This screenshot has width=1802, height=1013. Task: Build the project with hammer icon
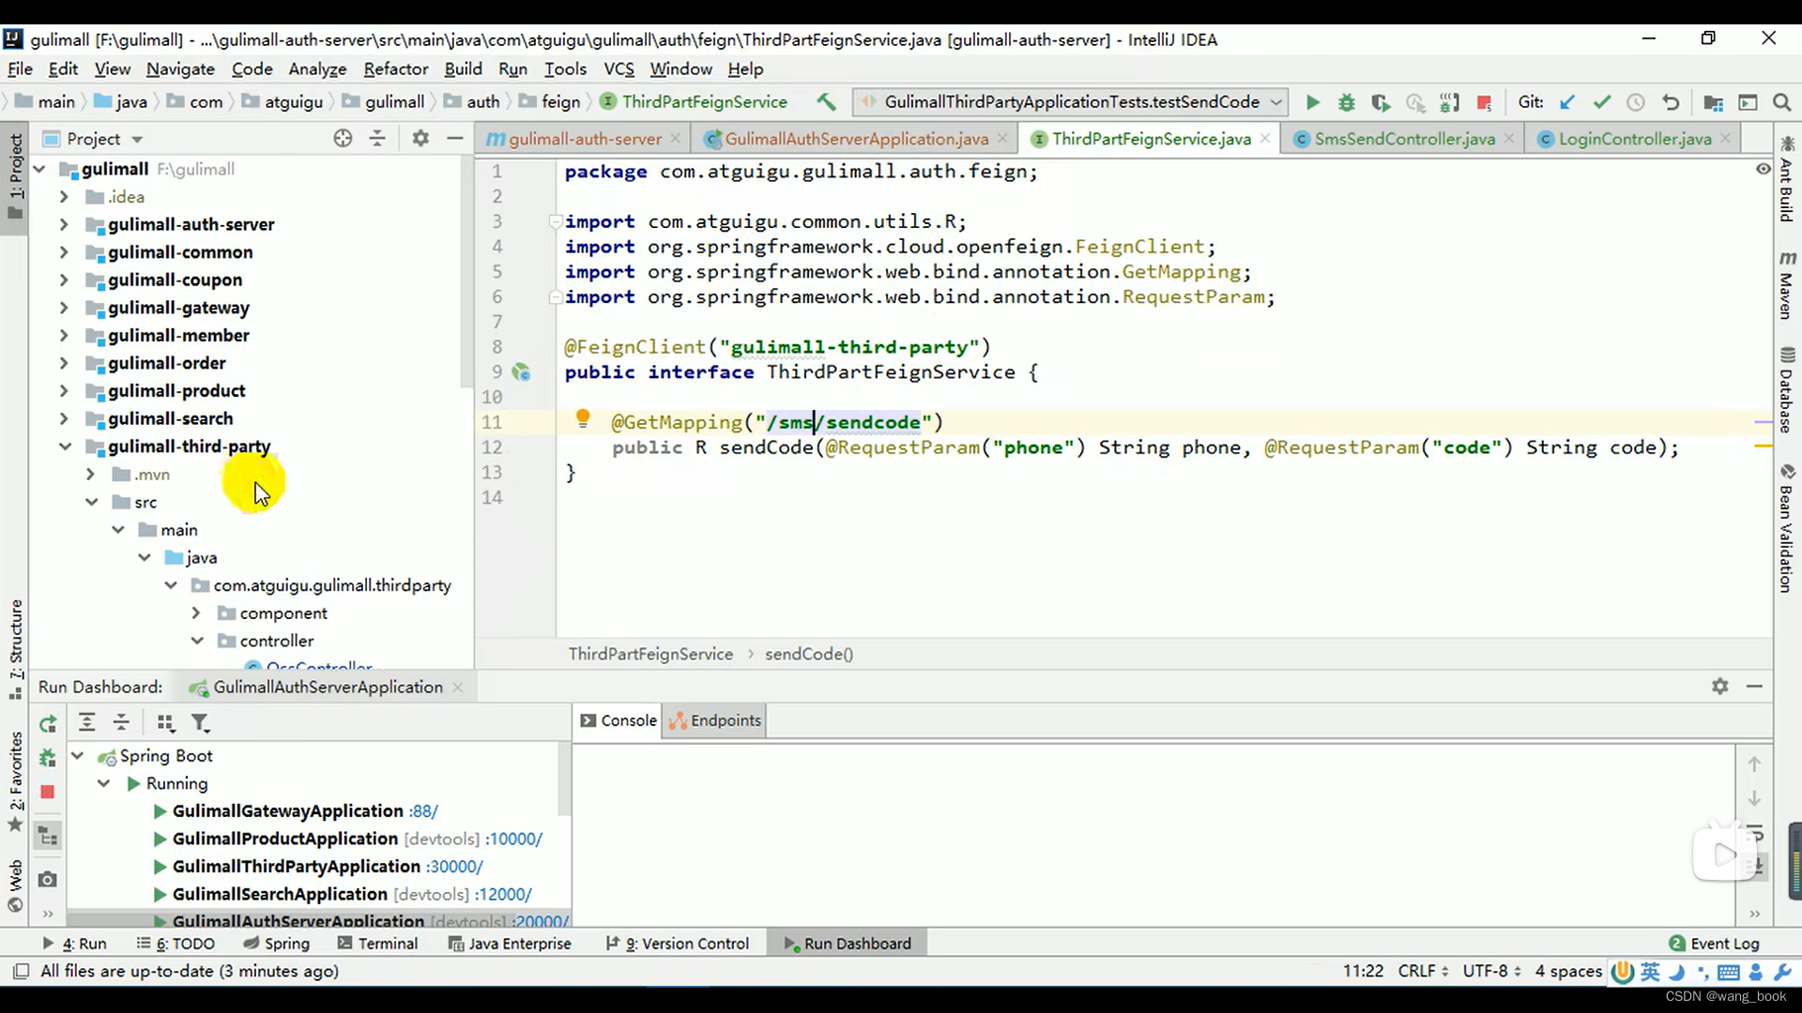pyautogui.click(x=826, y=101)
